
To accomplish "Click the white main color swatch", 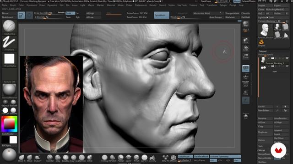I will 13,140.
